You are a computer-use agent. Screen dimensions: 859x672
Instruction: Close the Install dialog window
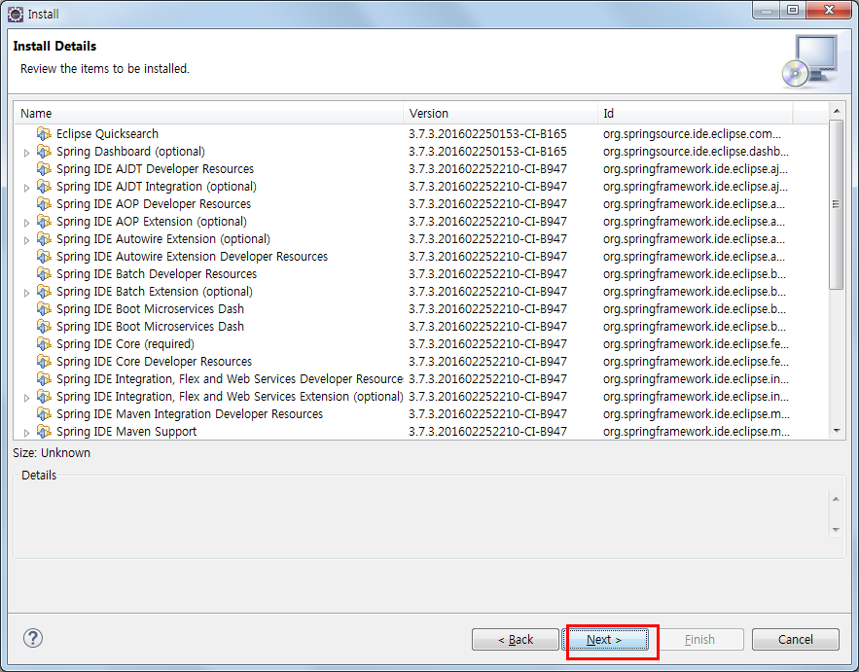tap(829, 10)
